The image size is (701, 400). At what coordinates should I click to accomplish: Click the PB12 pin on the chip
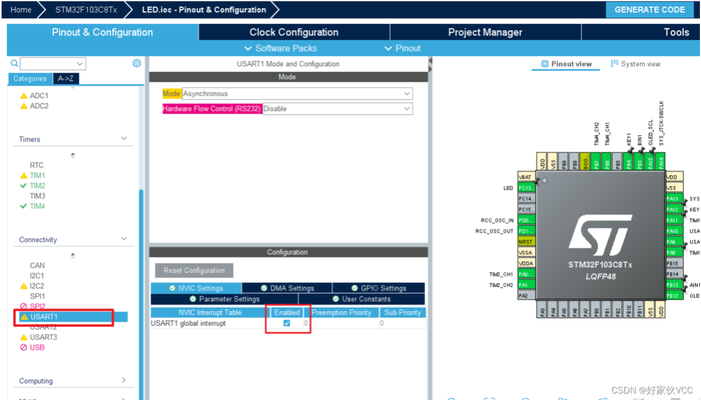tap(674, 296)
